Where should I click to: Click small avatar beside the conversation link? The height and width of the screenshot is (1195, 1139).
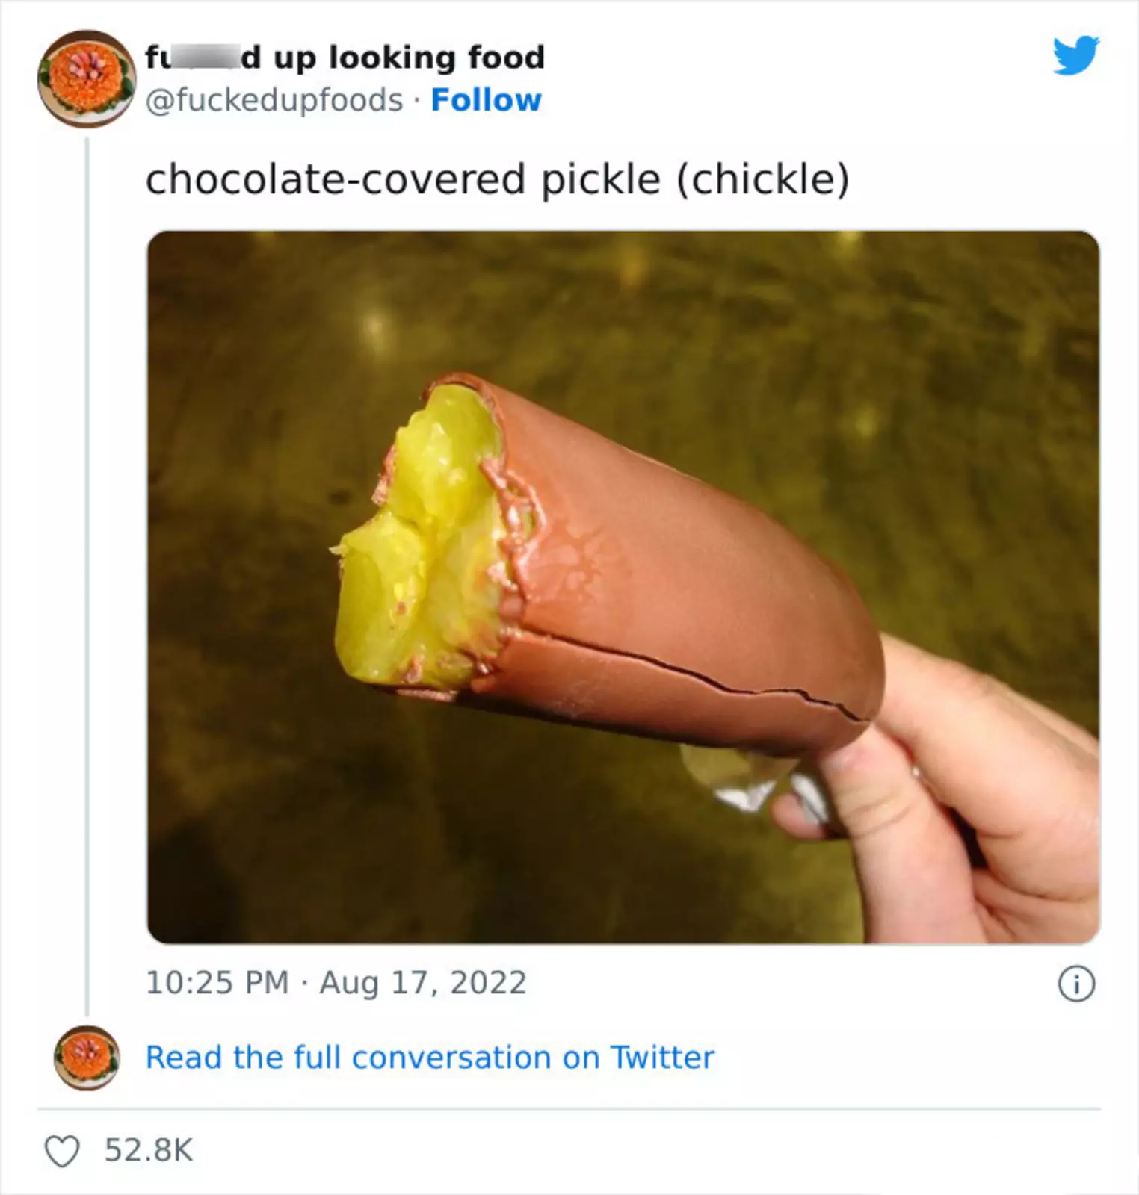click(87, 1058)
